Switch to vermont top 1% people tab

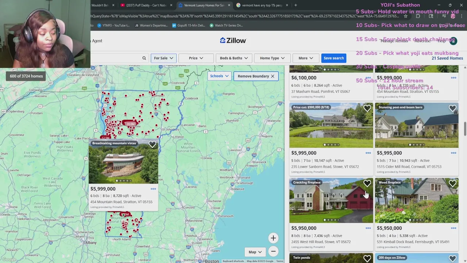pos(262,5)
